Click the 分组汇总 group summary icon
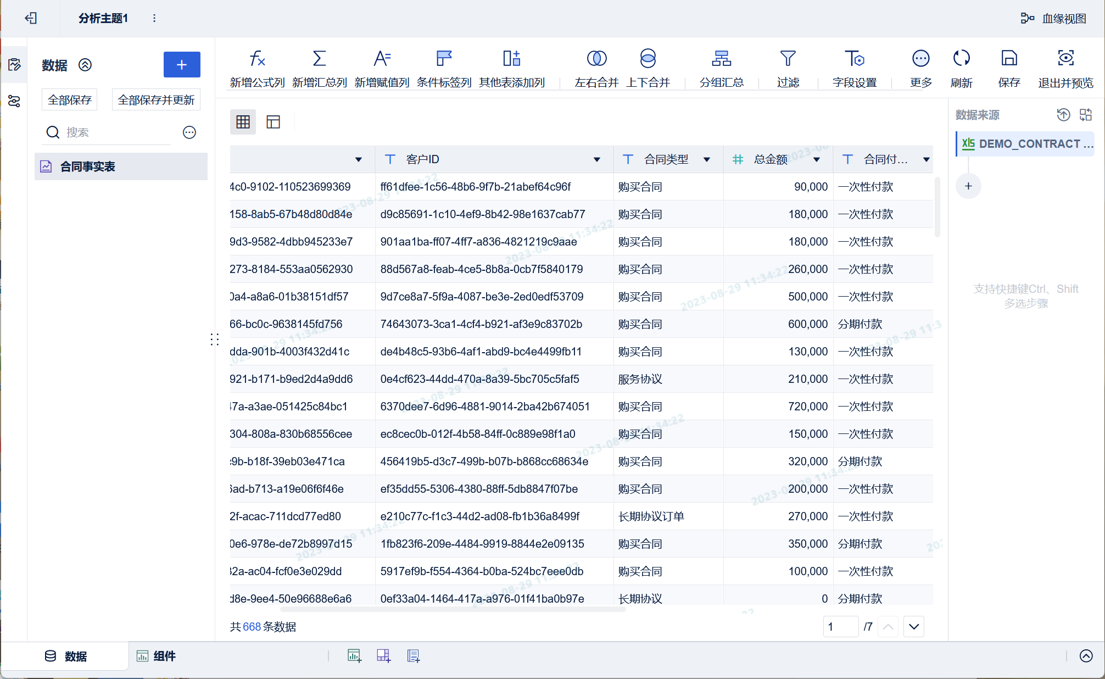 tap(721, 59)
